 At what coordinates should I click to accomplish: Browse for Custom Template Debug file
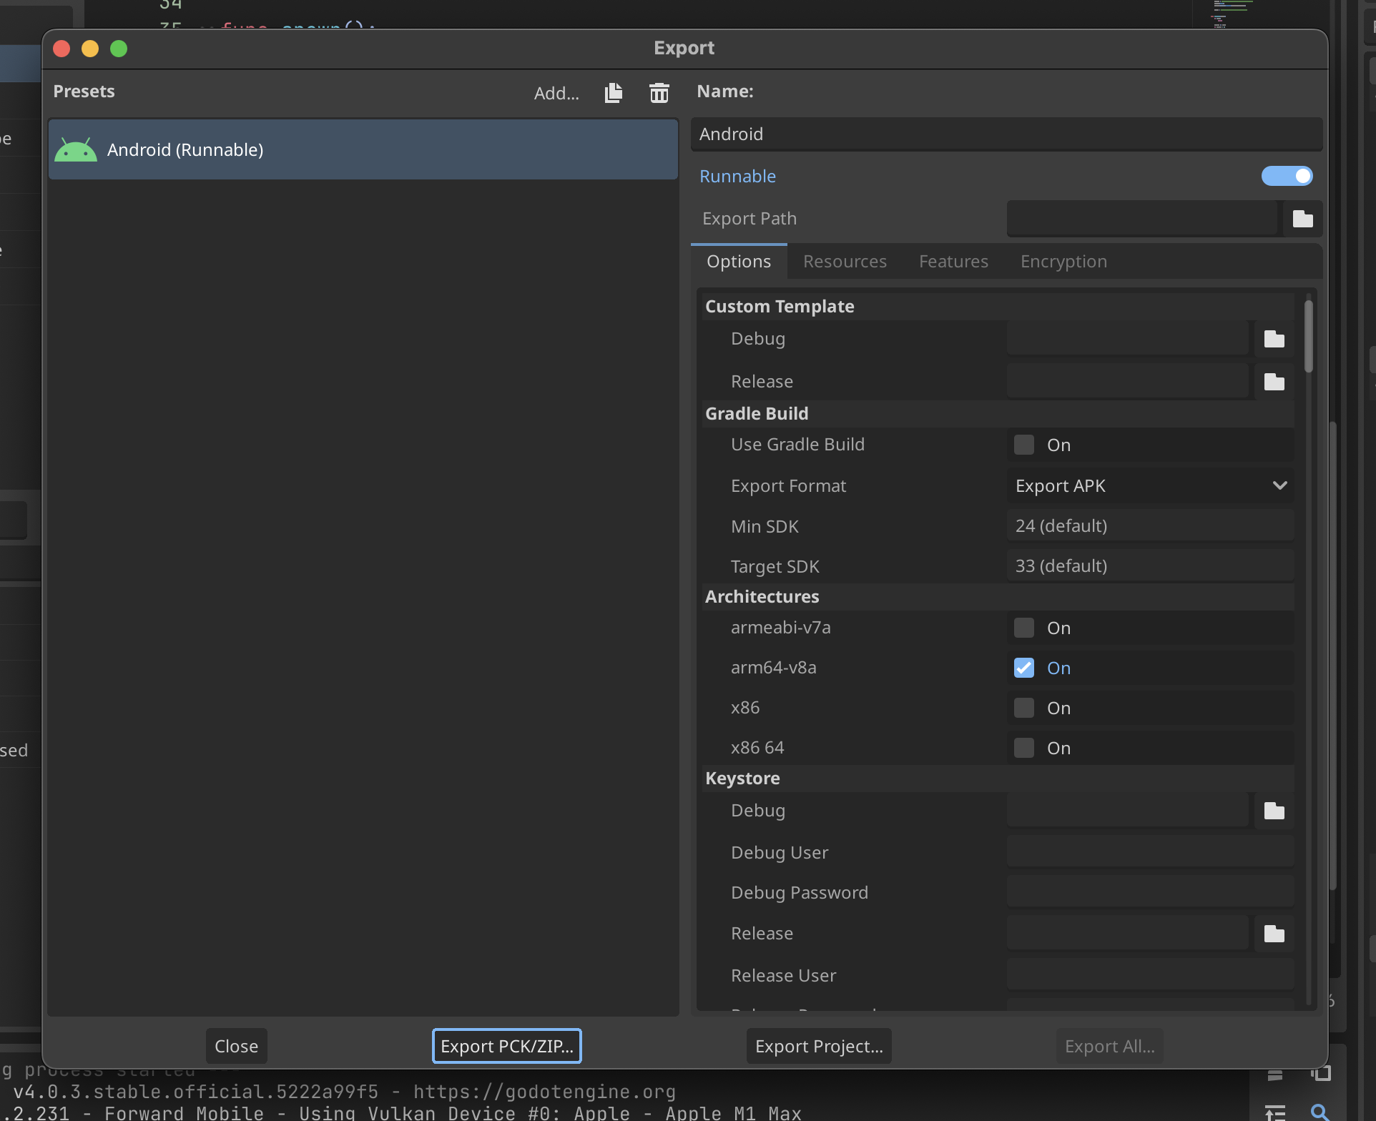1274,339
